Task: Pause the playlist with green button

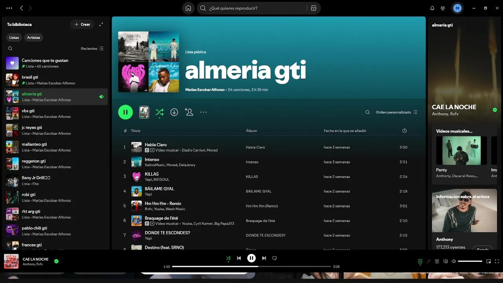Action: point(125,112)
